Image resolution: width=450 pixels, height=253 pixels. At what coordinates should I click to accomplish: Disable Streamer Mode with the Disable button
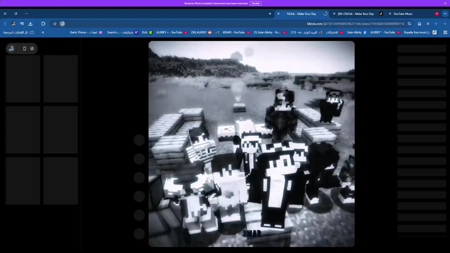256,3
